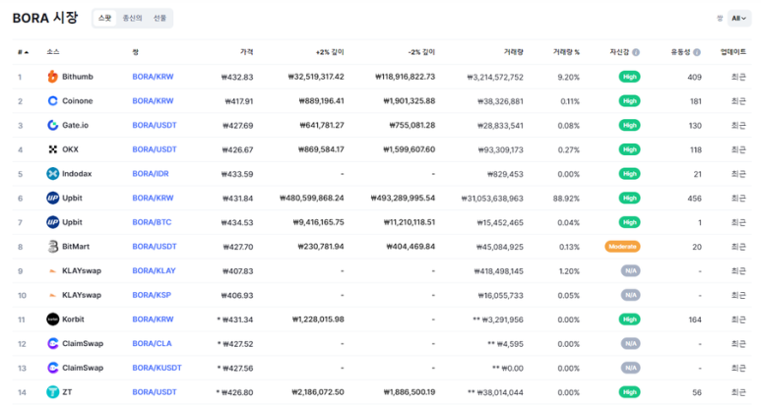Click the Indodax logo icon
Viewport: 761px width, 406px height.
pos(52,173)
